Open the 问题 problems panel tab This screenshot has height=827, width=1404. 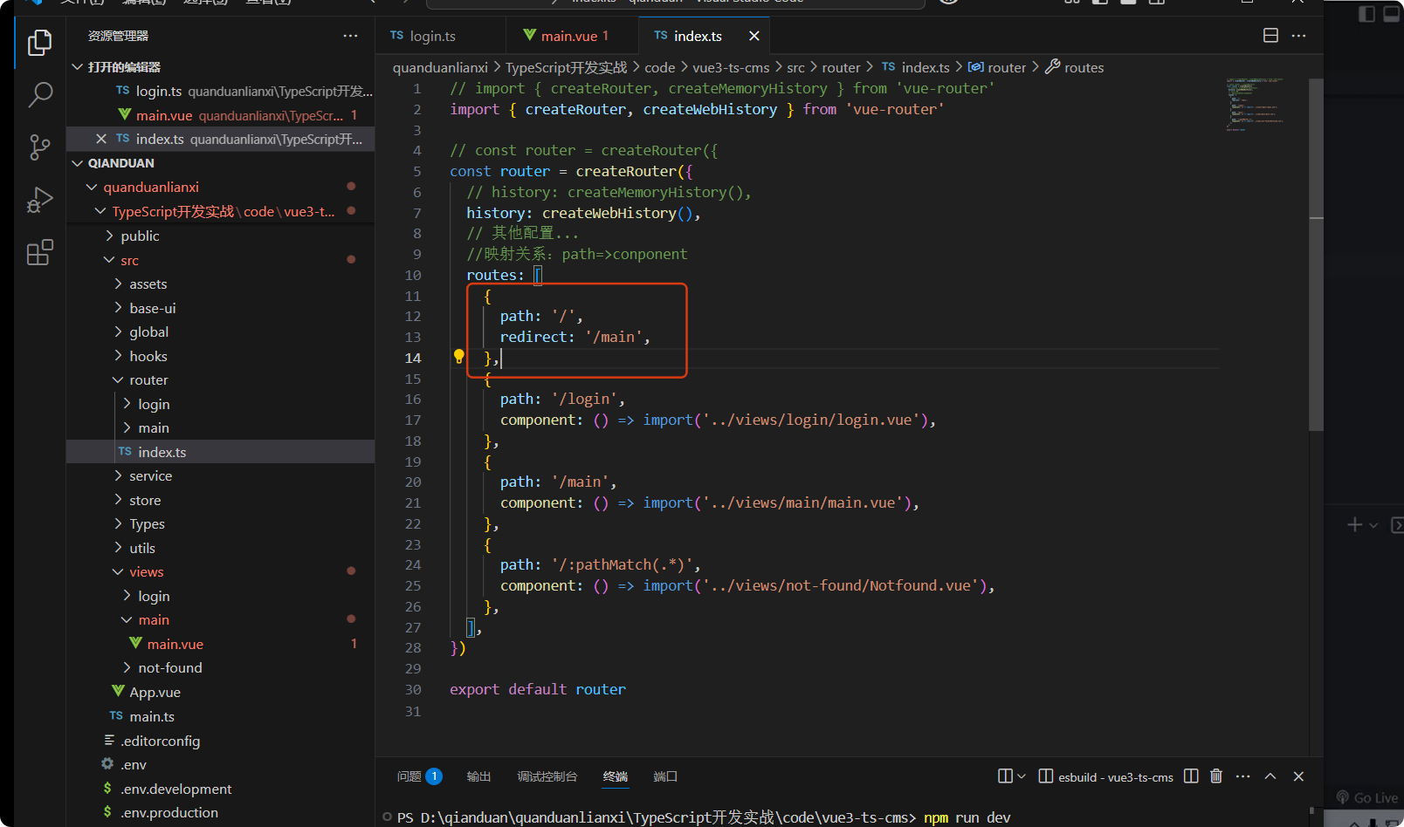tap(419, 776)
